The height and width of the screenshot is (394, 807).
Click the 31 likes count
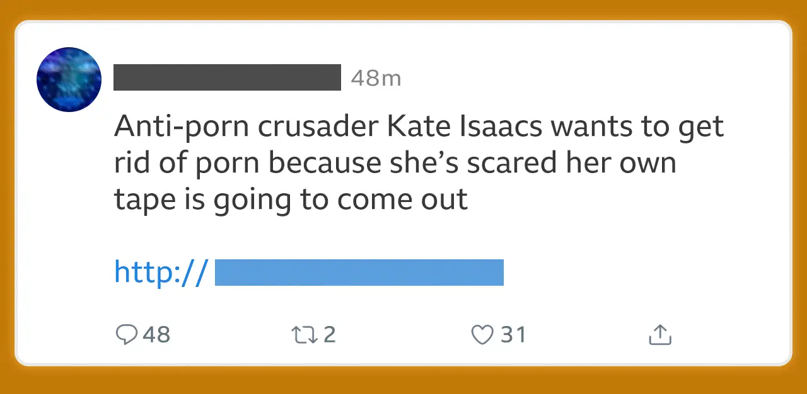coord(512,334)
